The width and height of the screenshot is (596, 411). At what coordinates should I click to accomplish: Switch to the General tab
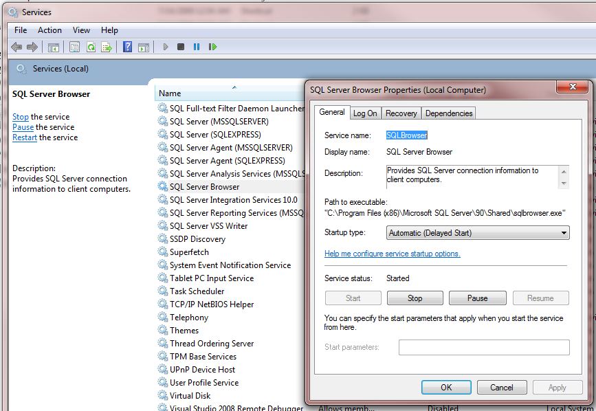[x=332, y=112]
